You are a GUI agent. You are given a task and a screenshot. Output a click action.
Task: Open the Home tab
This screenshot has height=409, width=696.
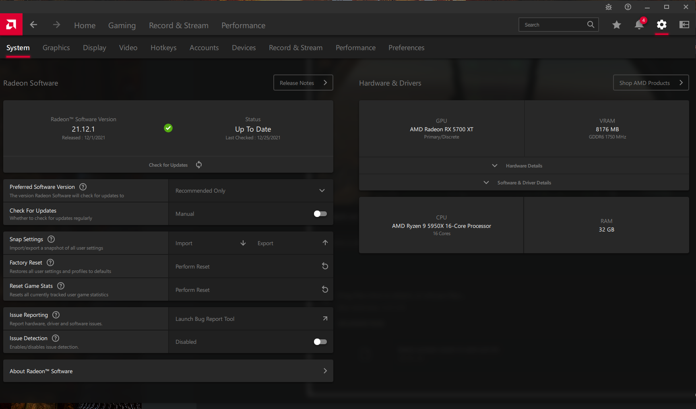tap(85, 25)
